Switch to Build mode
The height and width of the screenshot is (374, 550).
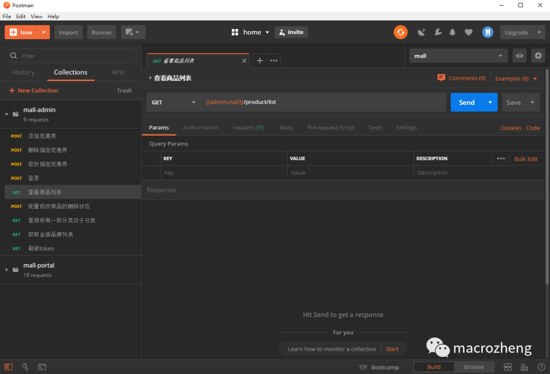coord(434,367)
